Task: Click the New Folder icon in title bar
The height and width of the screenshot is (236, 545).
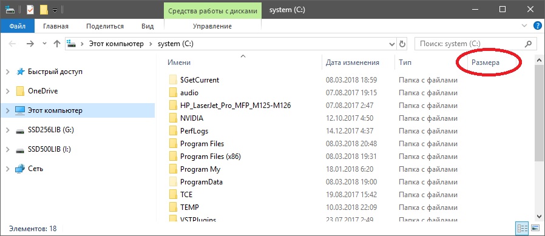Action: coord(44,10)
